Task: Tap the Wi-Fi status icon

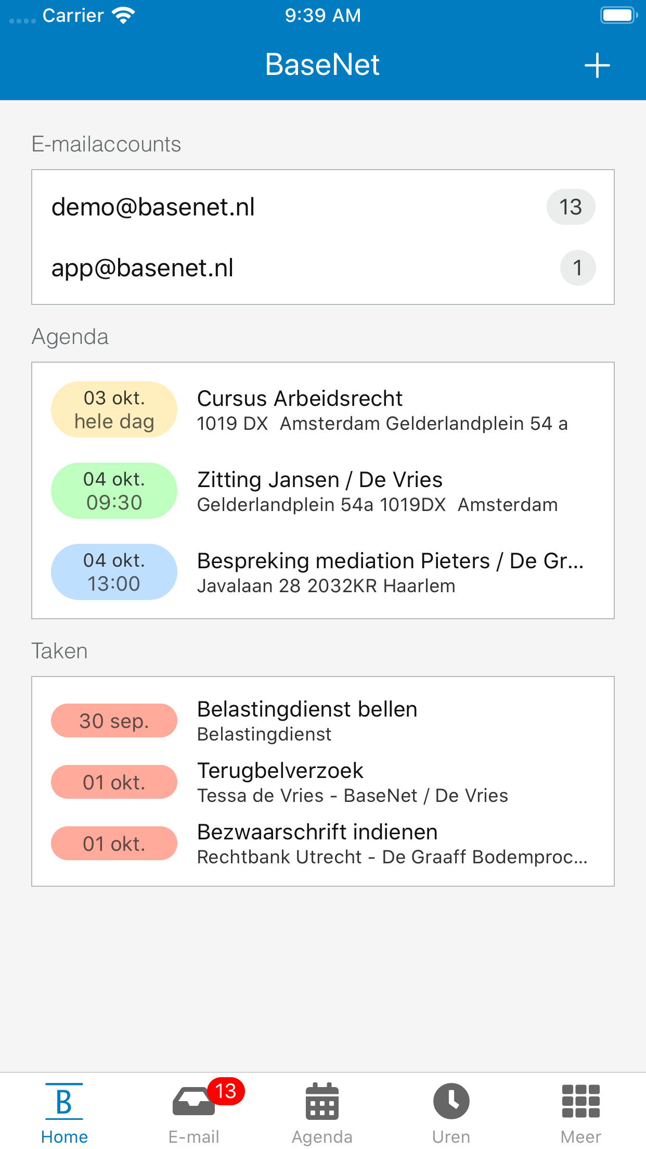Action: click(123, 16)
